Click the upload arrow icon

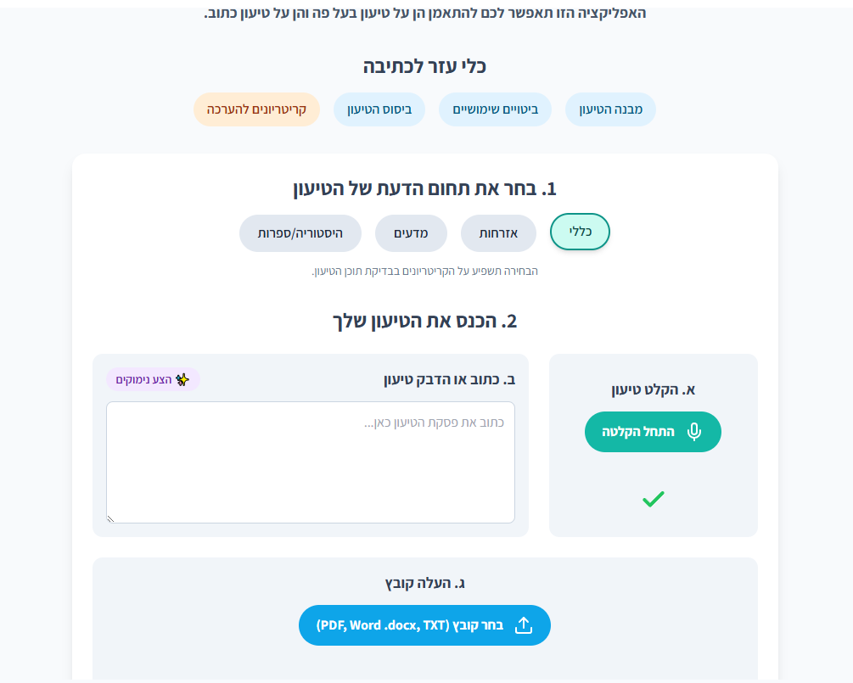click(524, 625)
